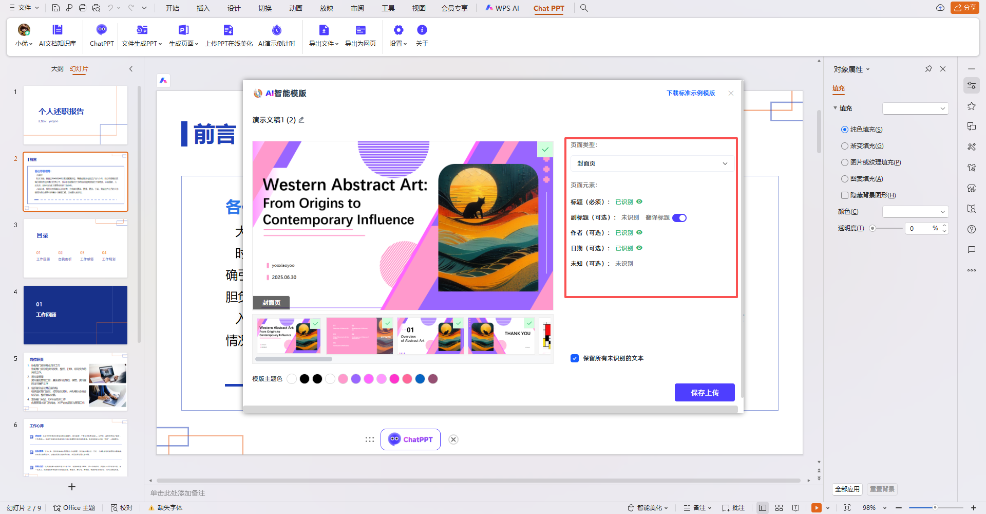Click the pencil icon to rename 演示文稿1
This screenshot has height=514, width=986.
pyautogui.click(x=301, y=120)
